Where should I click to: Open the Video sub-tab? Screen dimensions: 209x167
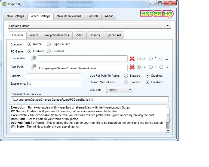(79, 35)
